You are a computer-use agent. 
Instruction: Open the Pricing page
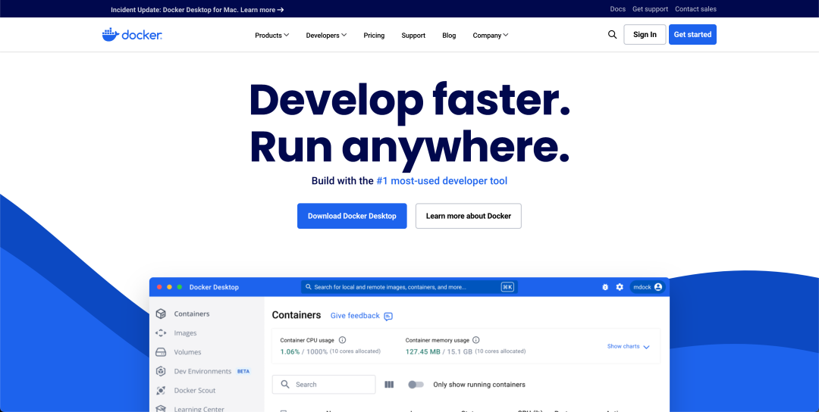coord(374,36)
